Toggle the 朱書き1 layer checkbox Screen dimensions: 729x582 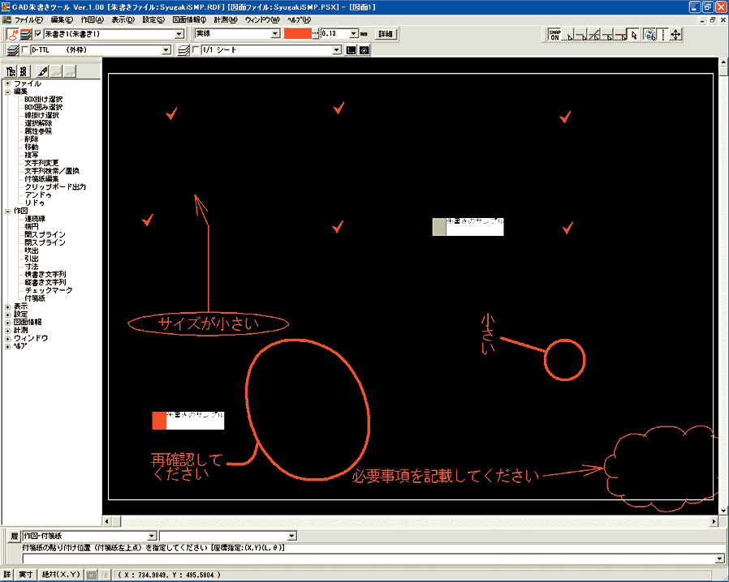pos(38,34)
